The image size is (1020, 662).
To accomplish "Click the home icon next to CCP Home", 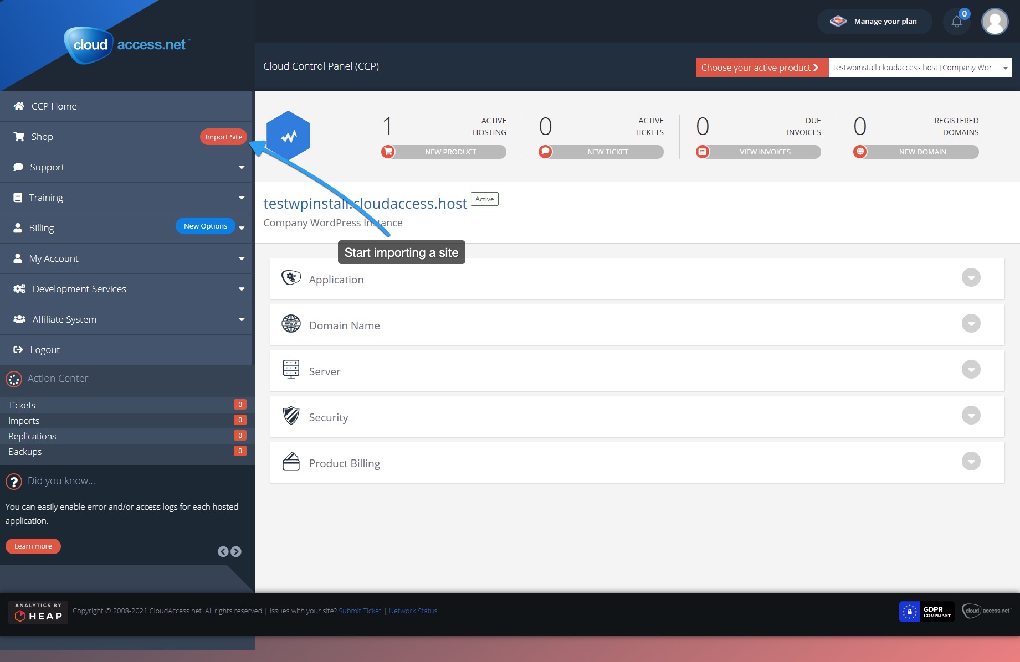I will (x=19, y=106).
